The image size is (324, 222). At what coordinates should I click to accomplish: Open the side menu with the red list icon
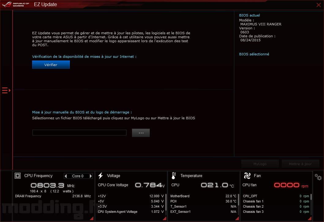6,91
